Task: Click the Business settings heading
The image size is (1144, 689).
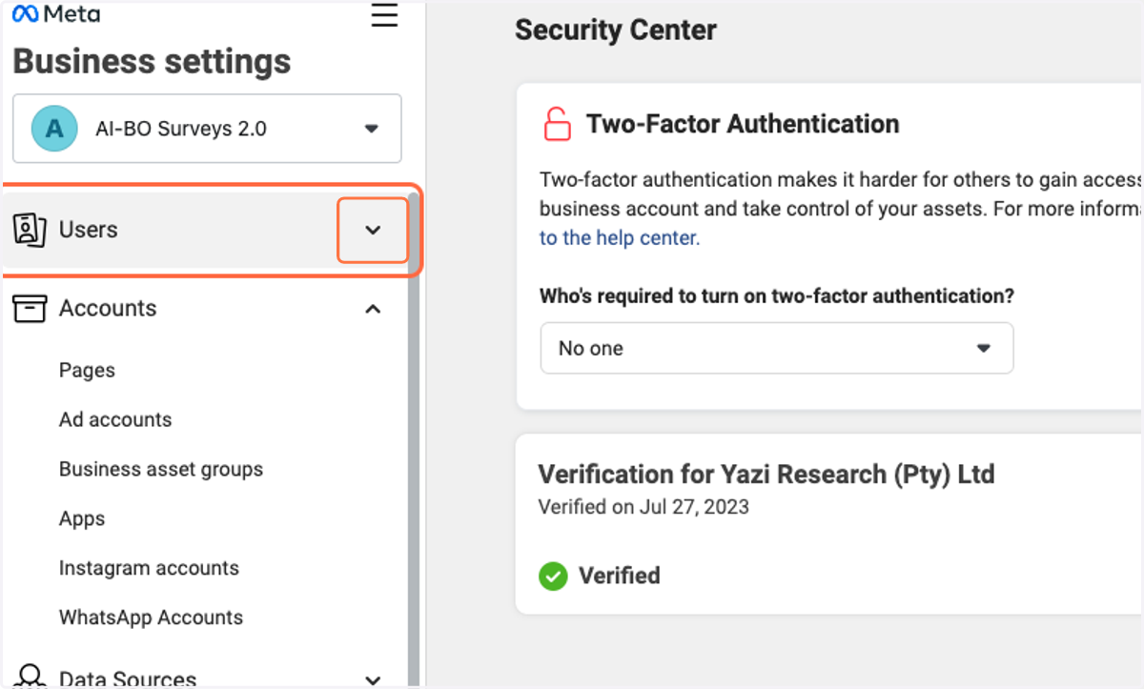Action: click(x=152, y=62)
